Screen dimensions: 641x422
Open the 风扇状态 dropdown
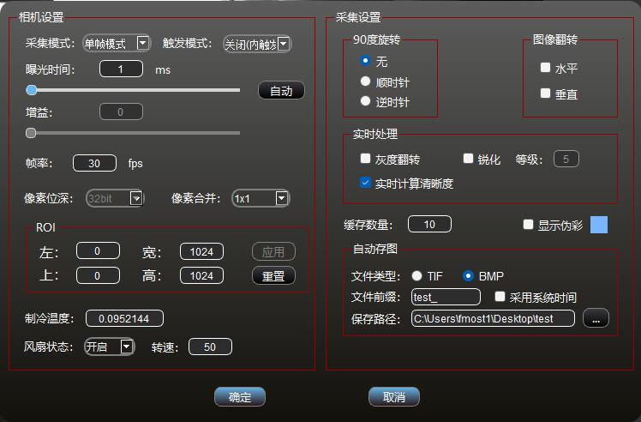tap(109, 347)
